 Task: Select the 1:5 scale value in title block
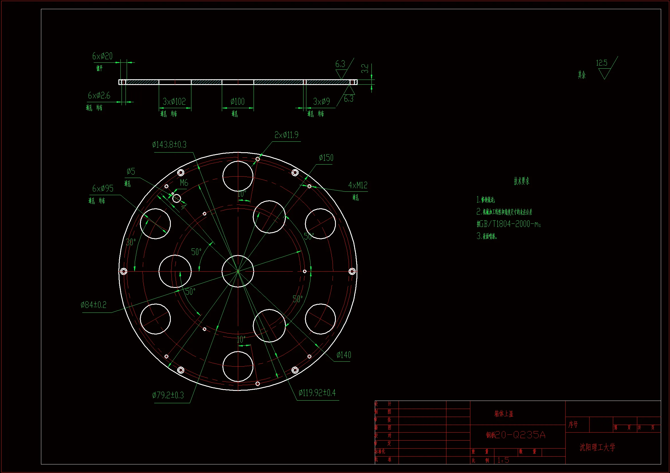pos(503,460)
